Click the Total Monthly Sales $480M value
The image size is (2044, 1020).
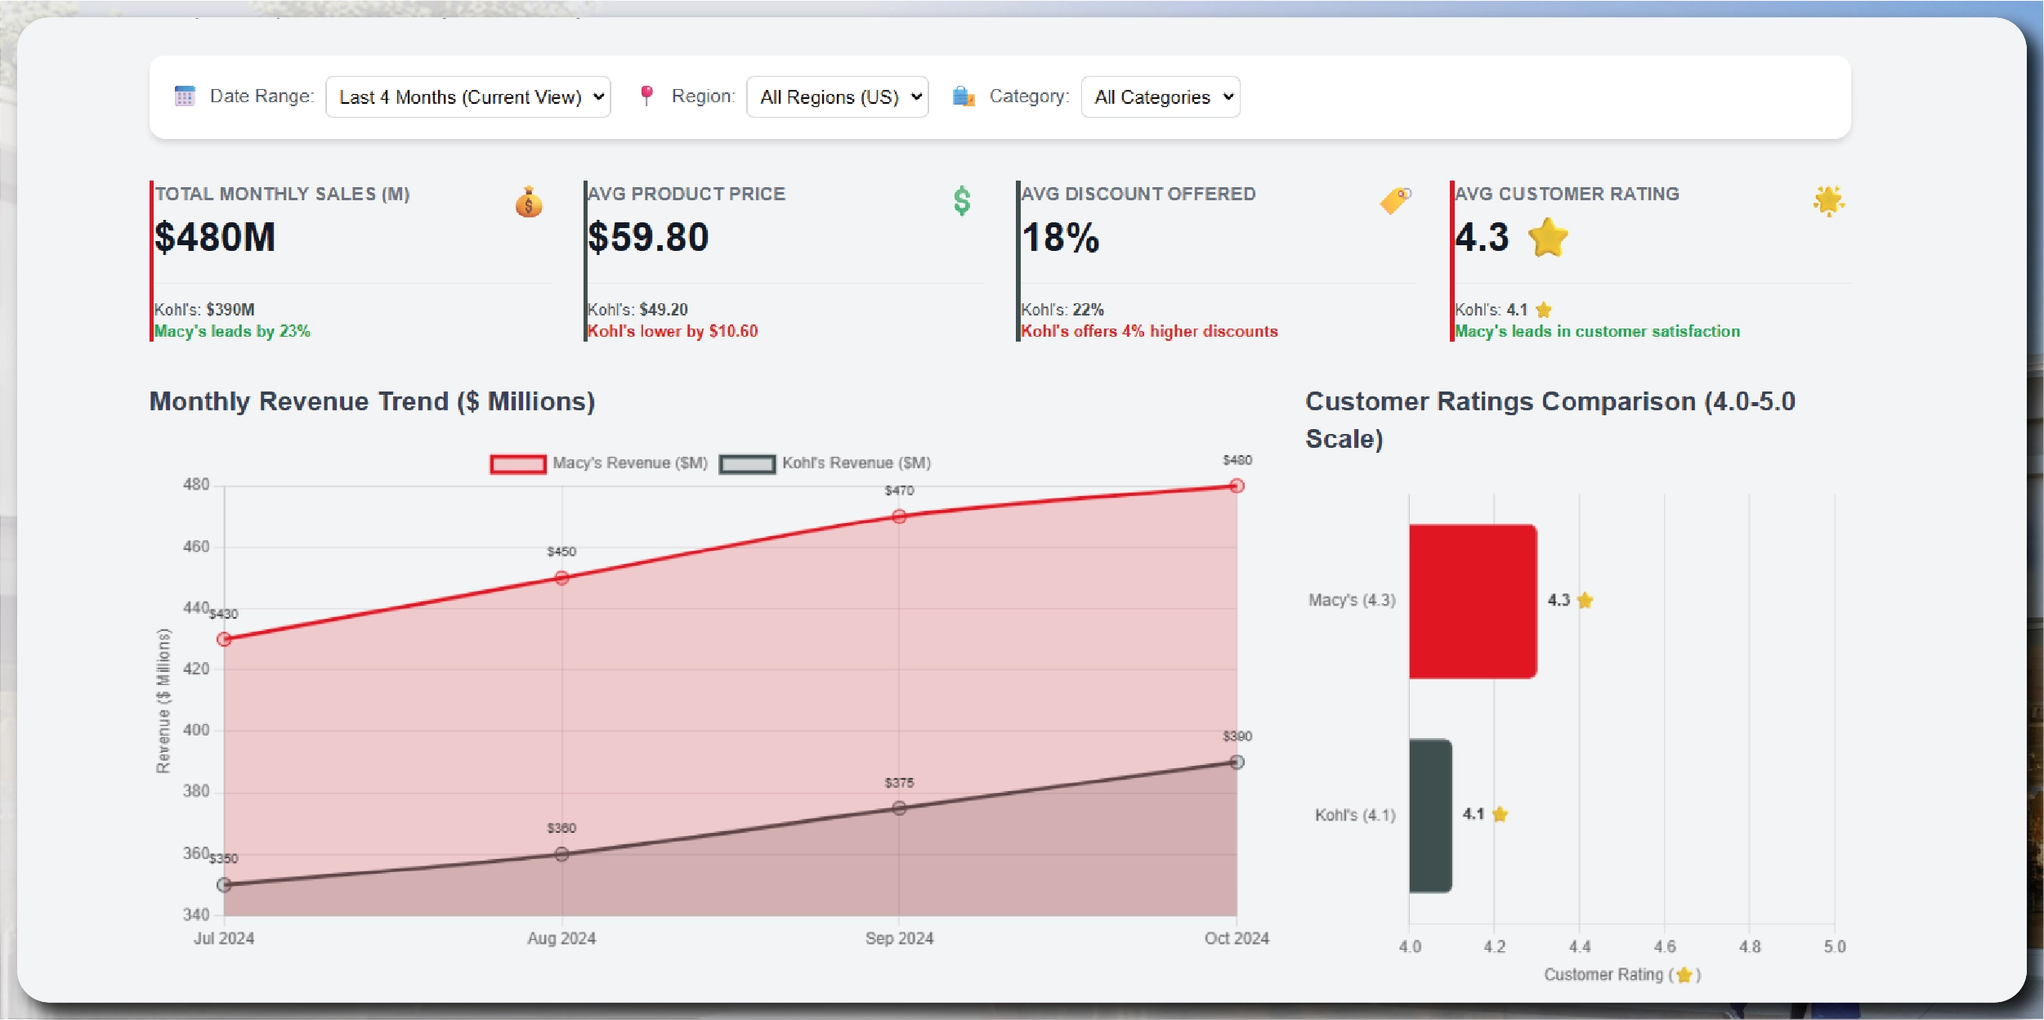215,238
